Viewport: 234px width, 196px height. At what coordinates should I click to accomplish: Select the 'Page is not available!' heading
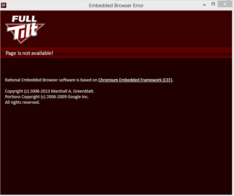(x=29, y=53)
